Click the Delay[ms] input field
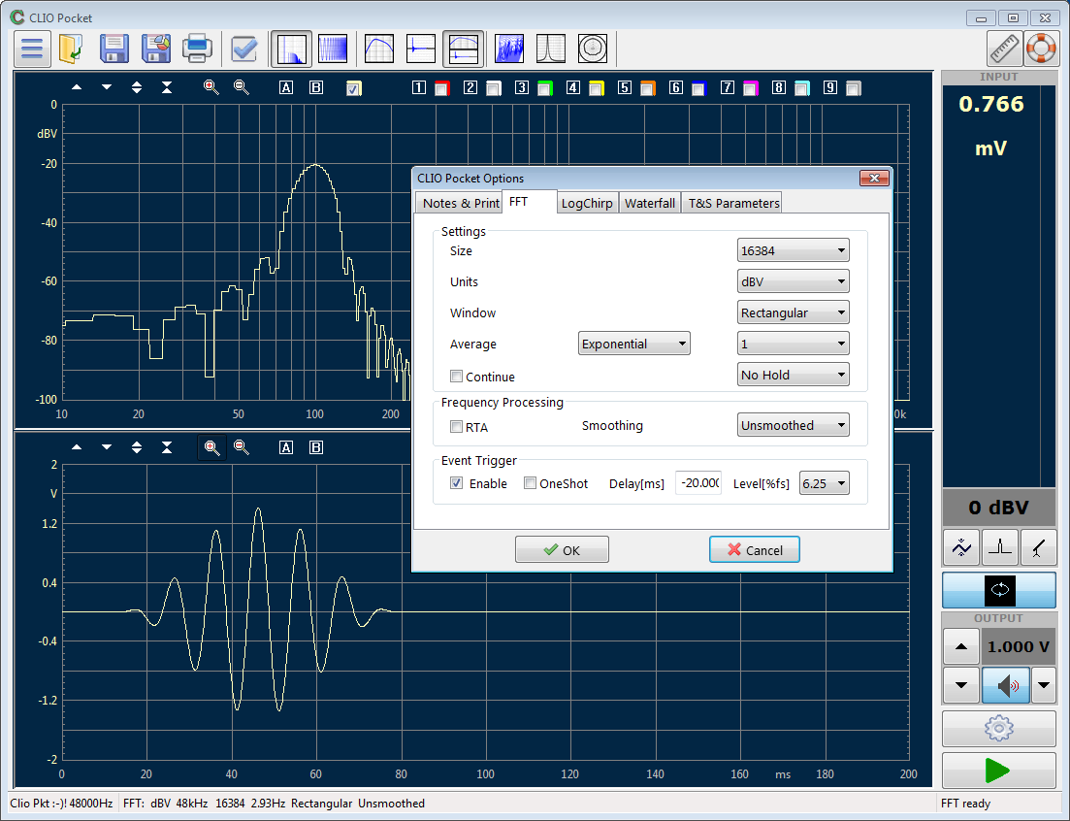1070x821 pixels. pos(698,482)
